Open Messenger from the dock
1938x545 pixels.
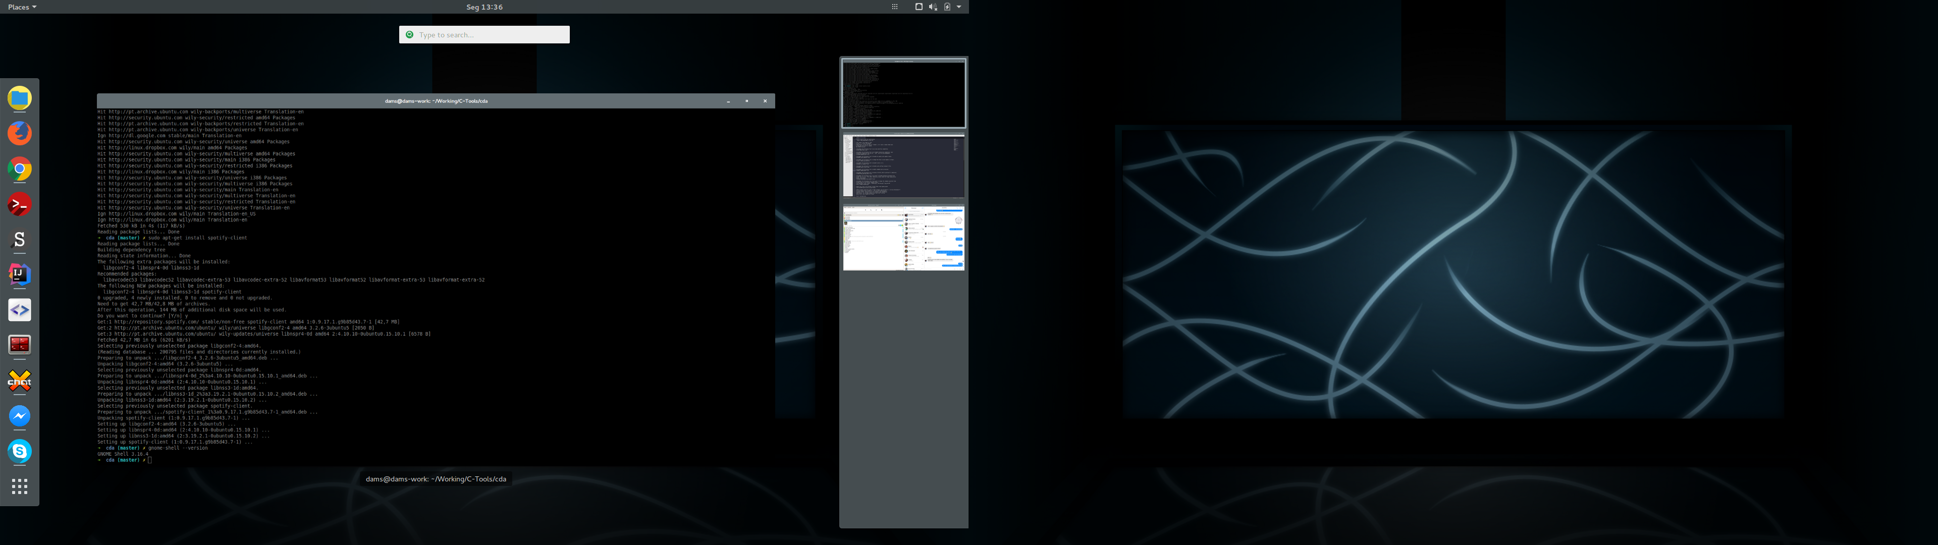click(20, 416)
